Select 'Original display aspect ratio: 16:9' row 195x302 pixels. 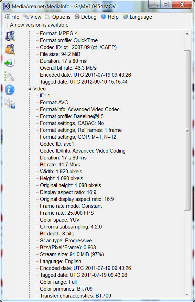(77, 199)
